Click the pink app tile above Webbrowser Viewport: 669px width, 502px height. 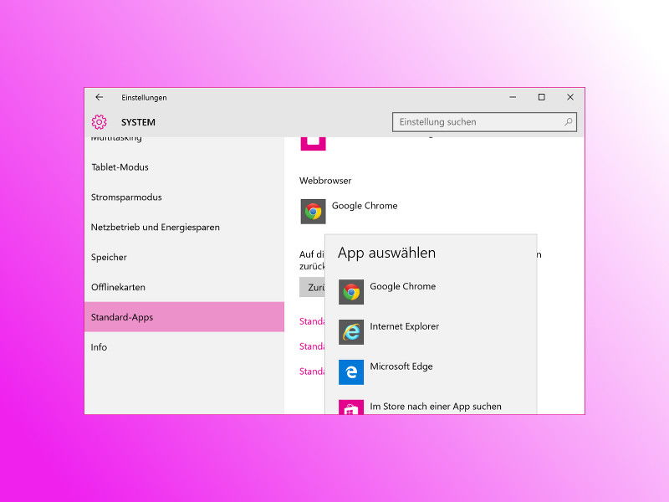313,144
